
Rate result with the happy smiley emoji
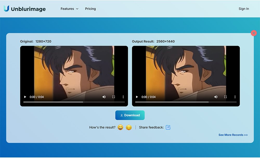(x=120, y=127)
